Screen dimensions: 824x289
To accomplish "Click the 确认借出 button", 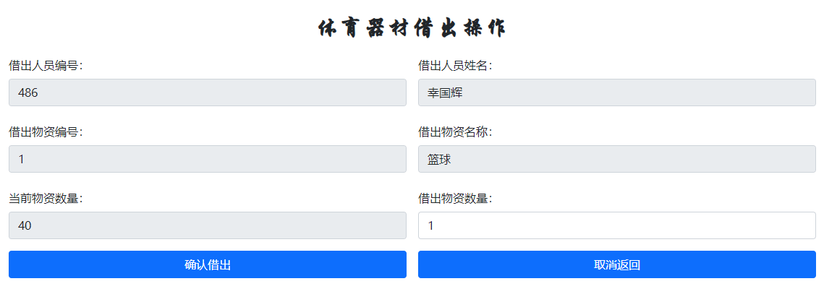I will coord(208,264).
